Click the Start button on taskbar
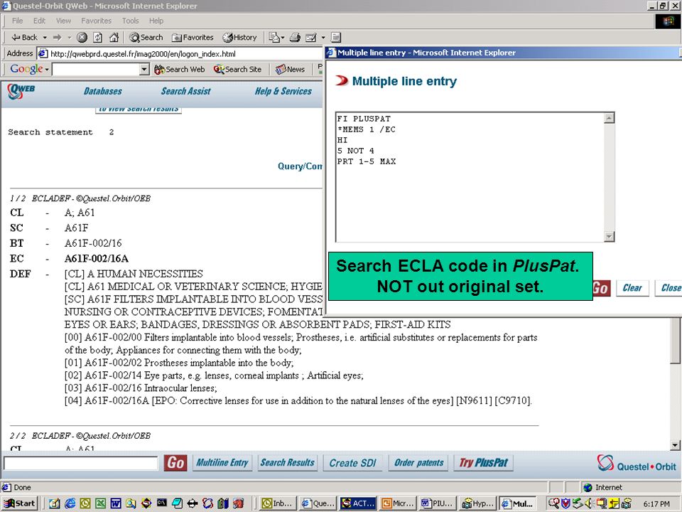This screenshot has height=512, width=682. 20,503
